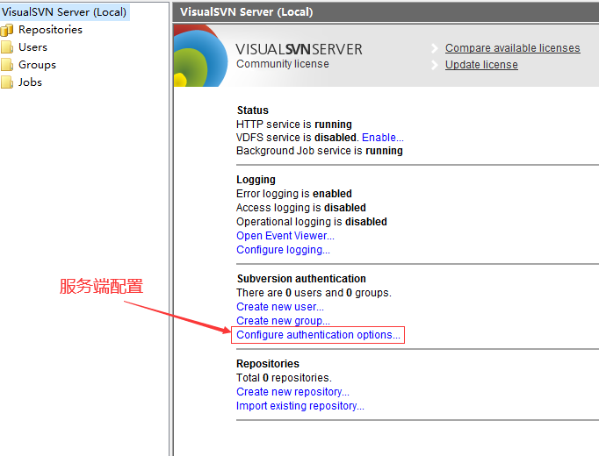Click the Groups folder icon
Image resolution: width=599 pixels, height=456 pixels.
pos(7,65)
